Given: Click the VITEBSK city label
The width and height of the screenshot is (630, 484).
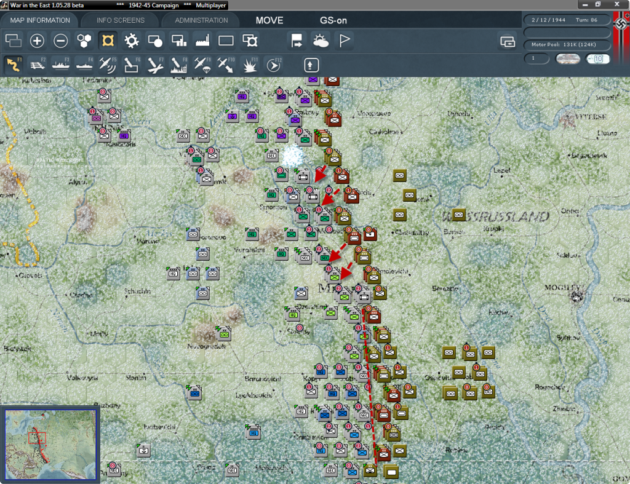Looking at the screenshot, I should click(591, 117).
